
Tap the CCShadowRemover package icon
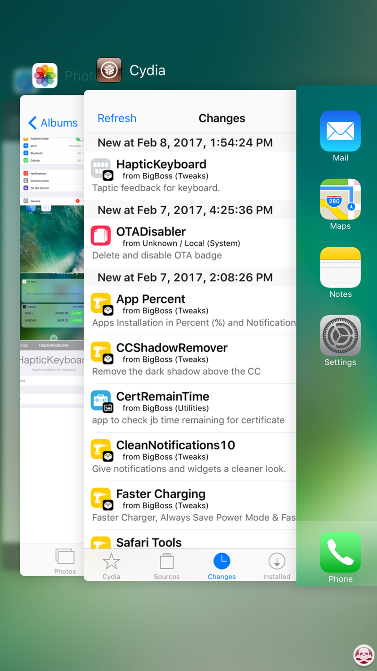(101, 353)
